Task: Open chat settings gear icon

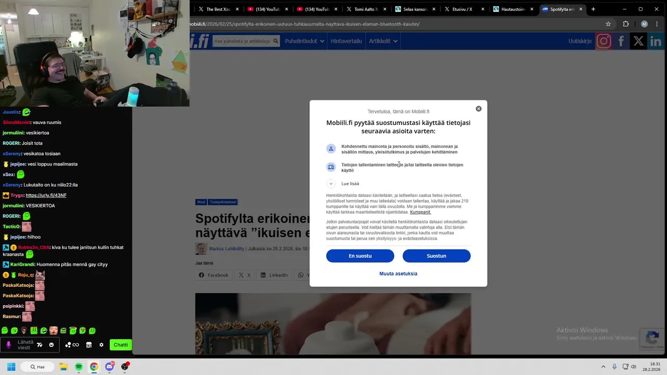Action: (x=101, y=345)
